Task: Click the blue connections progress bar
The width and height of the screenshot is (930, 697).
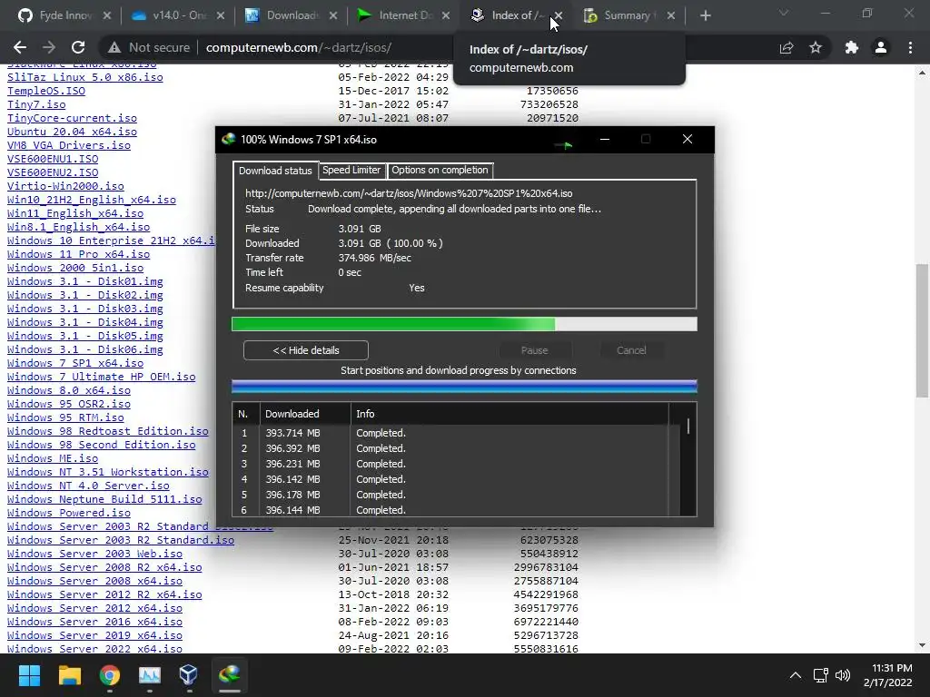Action: pos(464,387)
